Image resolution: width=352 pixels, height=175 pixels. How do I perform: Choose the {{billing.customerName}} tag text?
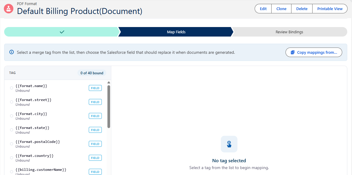click(x=41, y=169)
